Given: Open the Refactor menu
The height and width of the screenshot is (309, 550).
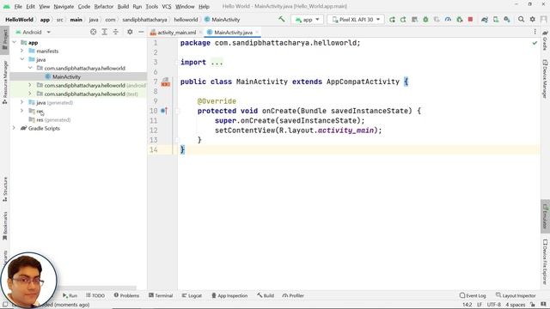Looking at the screenshot, I should (x=103, y=6).
